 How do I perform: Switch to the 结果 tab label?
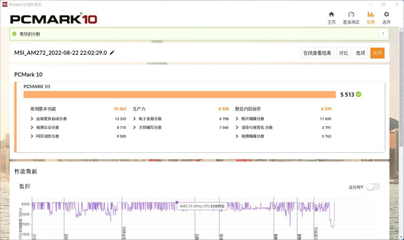tap(371, 22)
